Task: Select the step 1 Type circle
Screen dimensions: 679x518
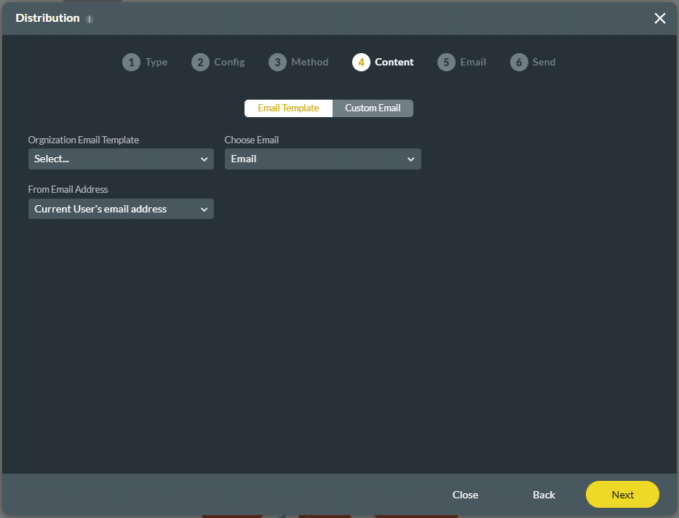Action: click(x=132, y=62)
